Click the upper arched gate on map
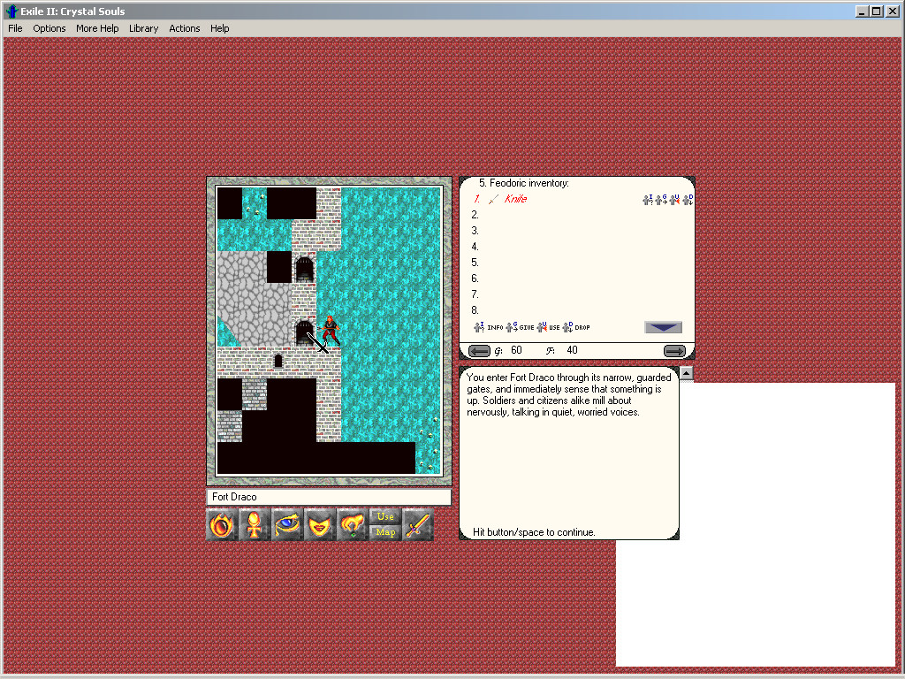905x679 pixels. tap(304, 270)
